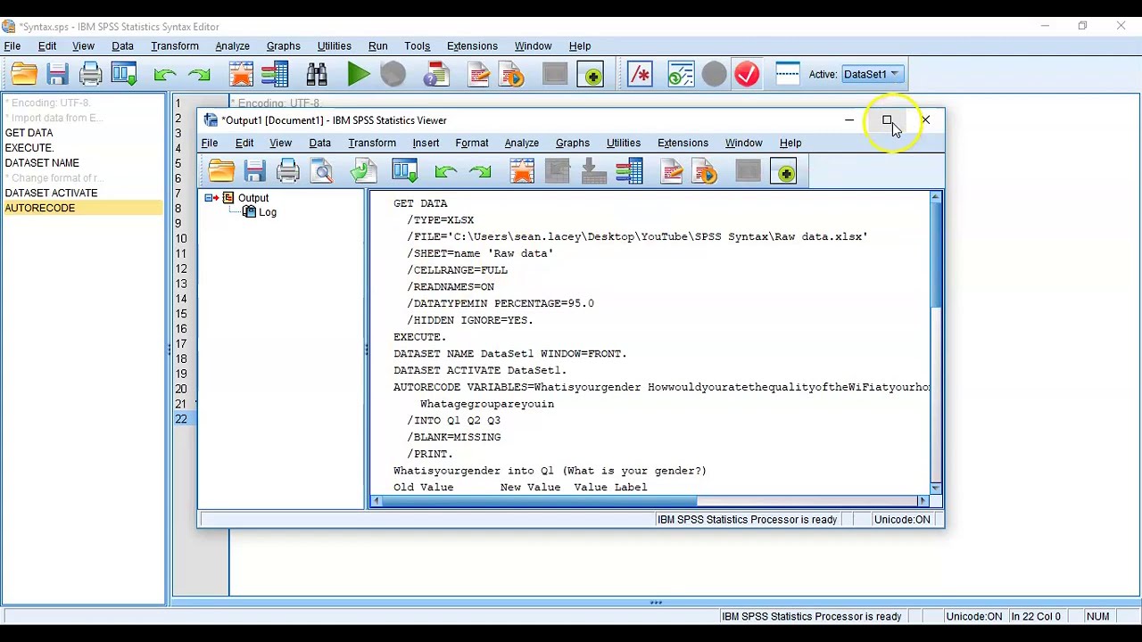
Task: Open Run menu in Syntax Editor
Action: click(x=377, y=46)
